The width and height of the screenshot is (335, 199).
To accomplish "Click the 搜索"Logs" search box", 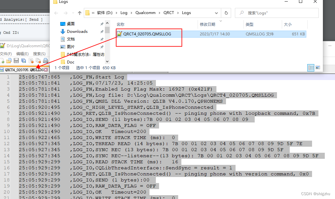I will click(277, 13).
